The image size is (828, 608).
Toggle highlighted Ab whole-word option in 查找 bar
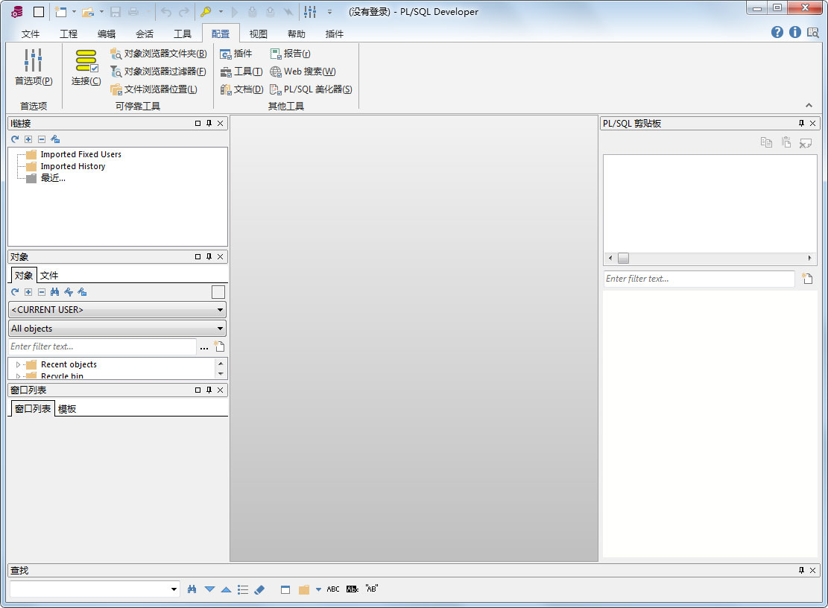point(353,589)
